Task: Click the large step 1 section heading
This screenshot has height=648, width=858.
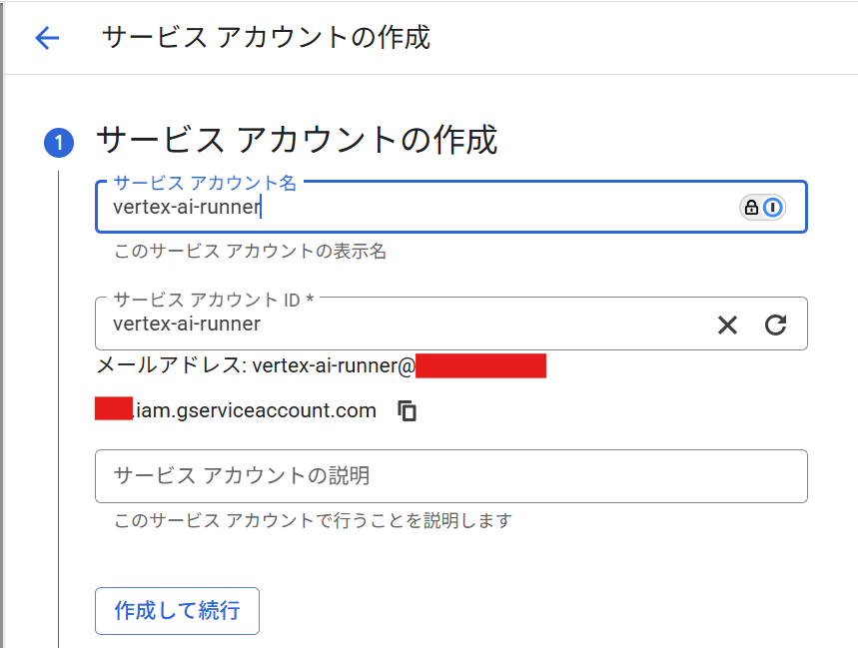Action: (297, 141)
